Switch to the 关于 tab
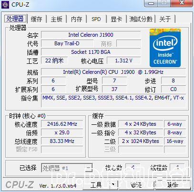This screenshot has height=192, width=194. 165,19
